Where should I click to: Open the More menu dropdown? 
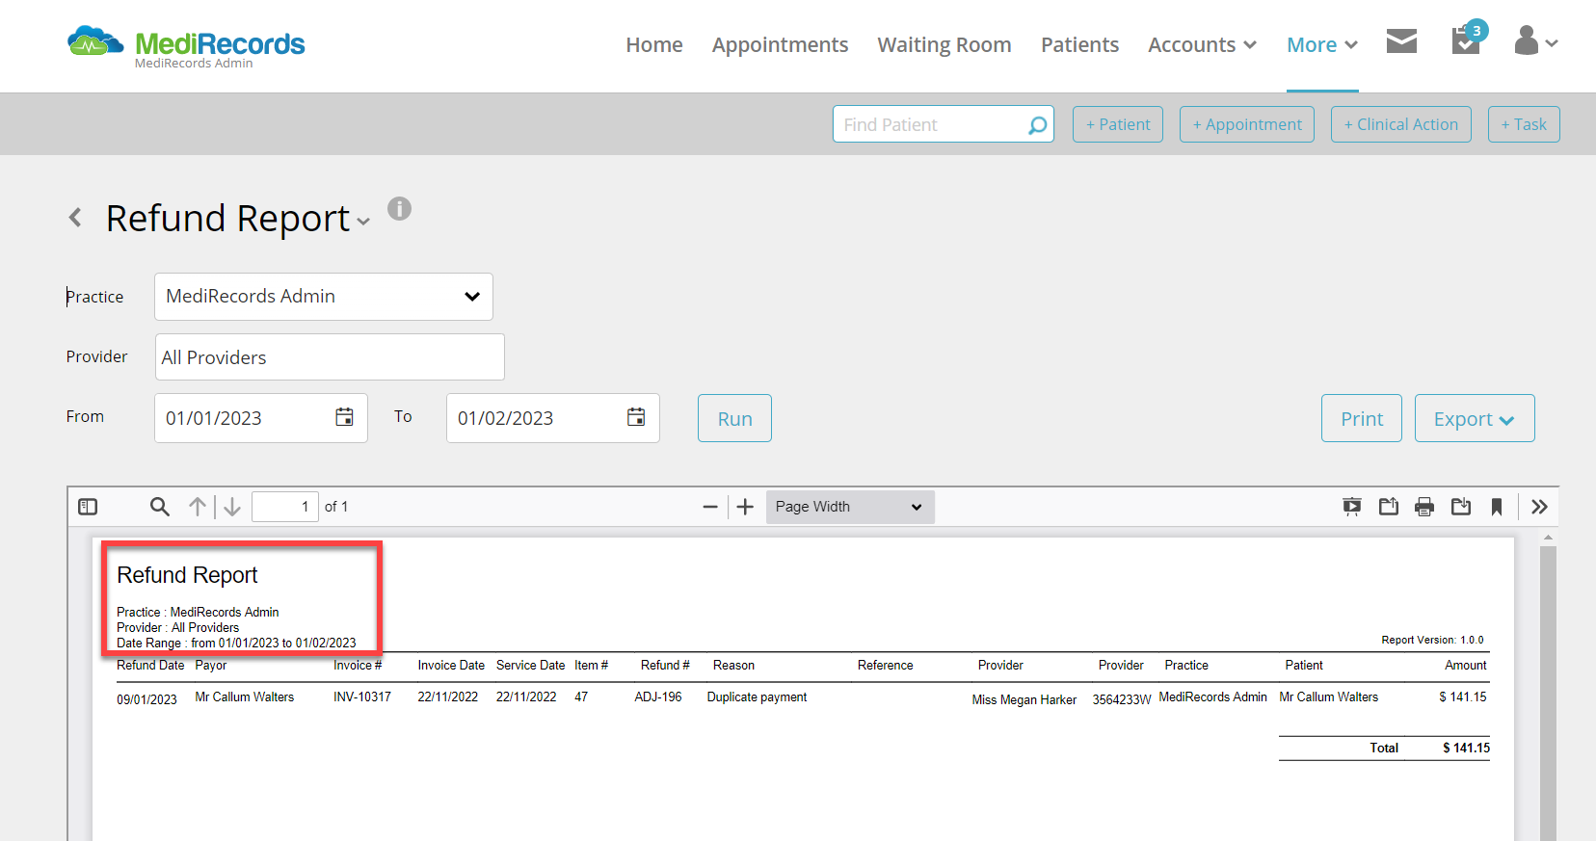point(1322,45)
